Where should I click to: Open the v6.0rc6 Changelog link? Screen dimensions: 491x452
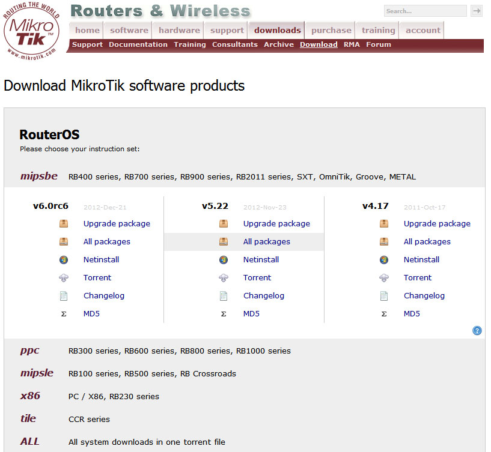[103, 296]
